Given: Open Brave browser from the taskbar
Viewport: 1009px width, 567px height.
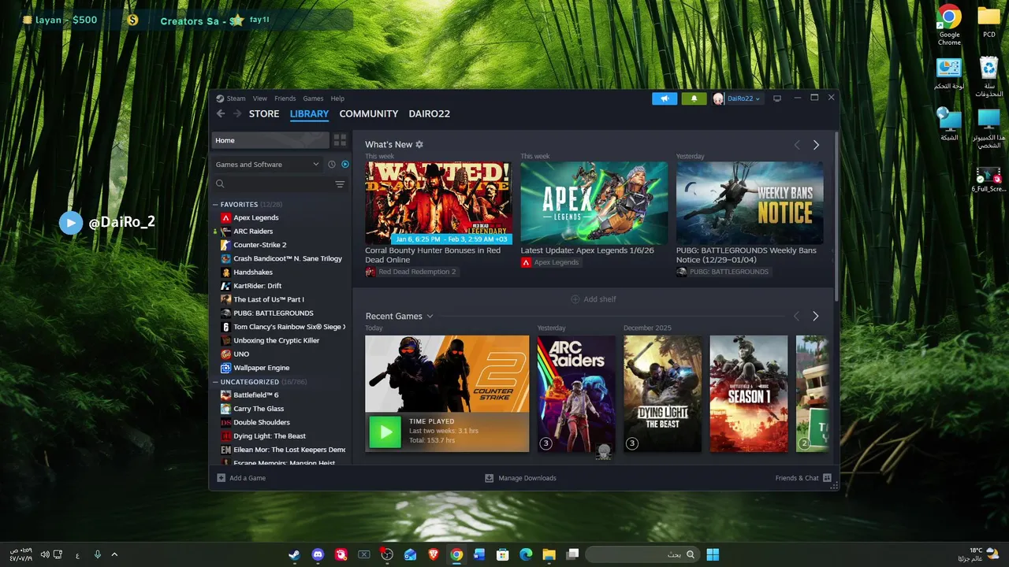Looking at the screenshot, I should pyautogui.click(x=433, y=554).
